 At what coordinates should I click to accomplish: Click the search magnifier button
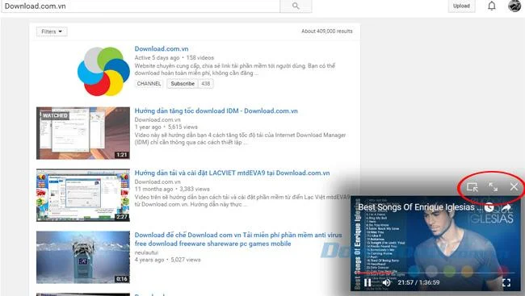point(296,6)
